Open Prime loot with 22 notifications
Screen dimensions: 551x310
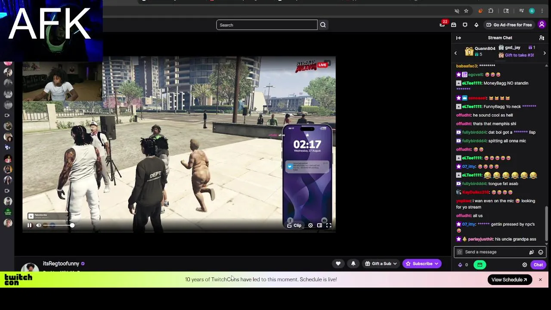click(443, 25)
